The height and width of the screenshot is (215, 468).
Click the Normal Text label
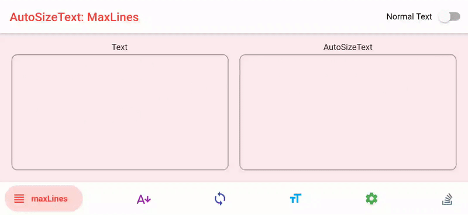click(409, 17)
